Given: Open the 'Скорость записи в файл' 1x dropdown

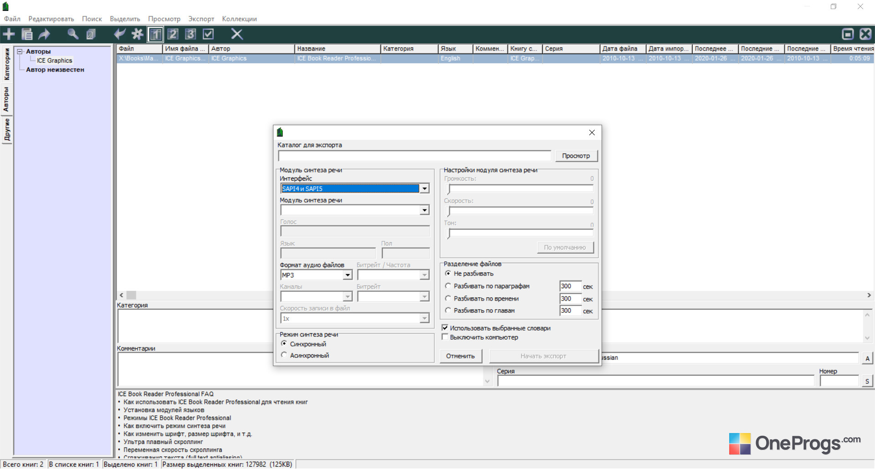Looking at the screenshot, I should click(x=424, y=318).
